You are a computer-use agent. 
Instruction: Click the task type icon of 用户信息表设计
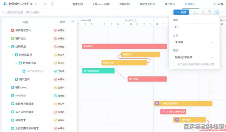coord(24,71)
